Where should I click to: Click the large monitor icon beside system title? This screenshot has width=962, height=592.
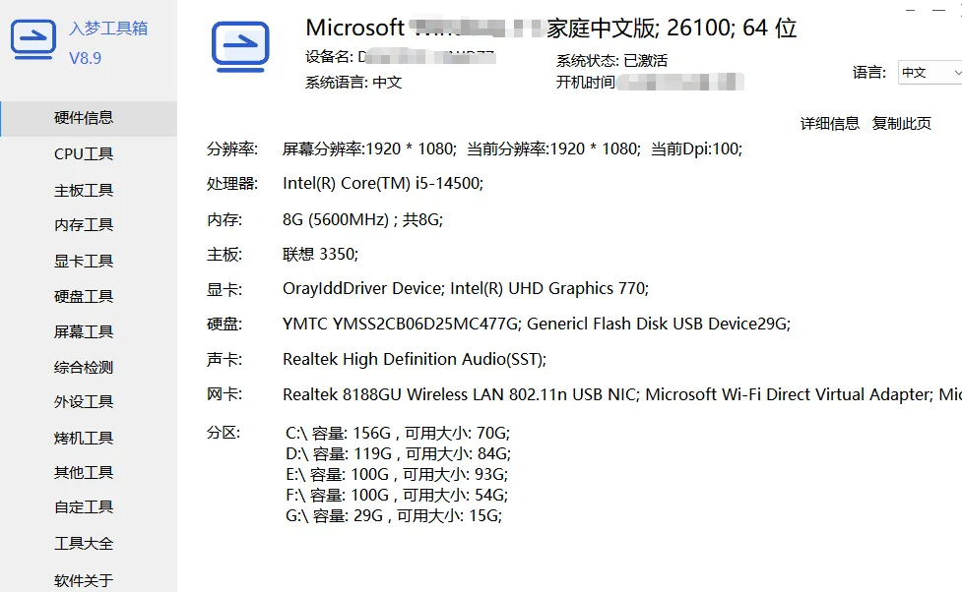(240, 46)
